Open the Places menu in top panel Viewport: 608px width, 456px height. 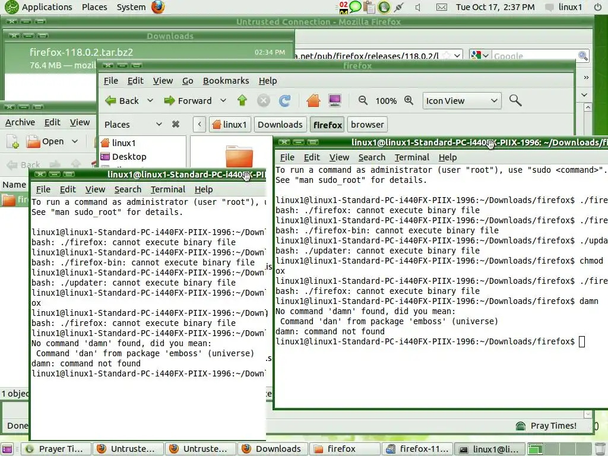[94, 7]
